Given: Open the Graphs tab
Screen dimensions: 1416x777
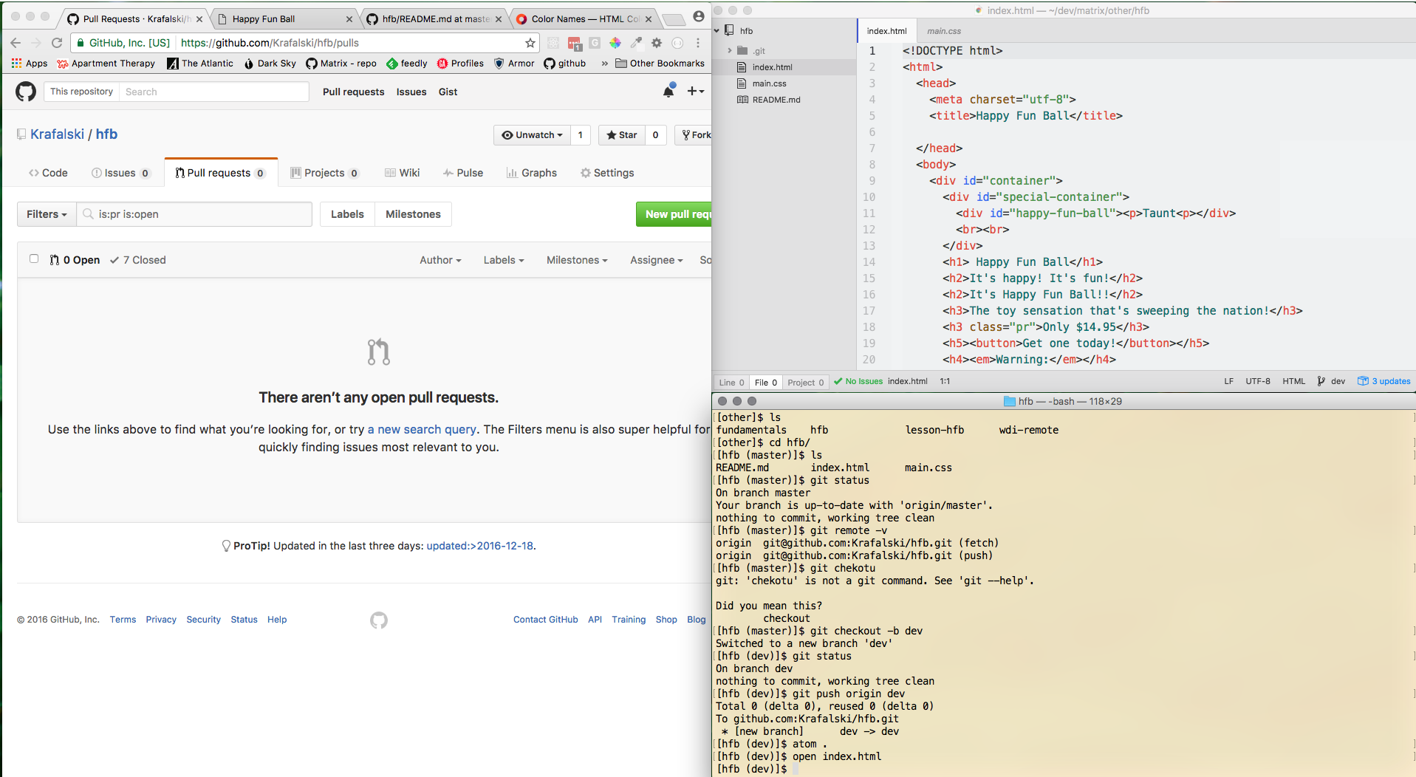Looking at the screenshot, I should tap(532, 173).
